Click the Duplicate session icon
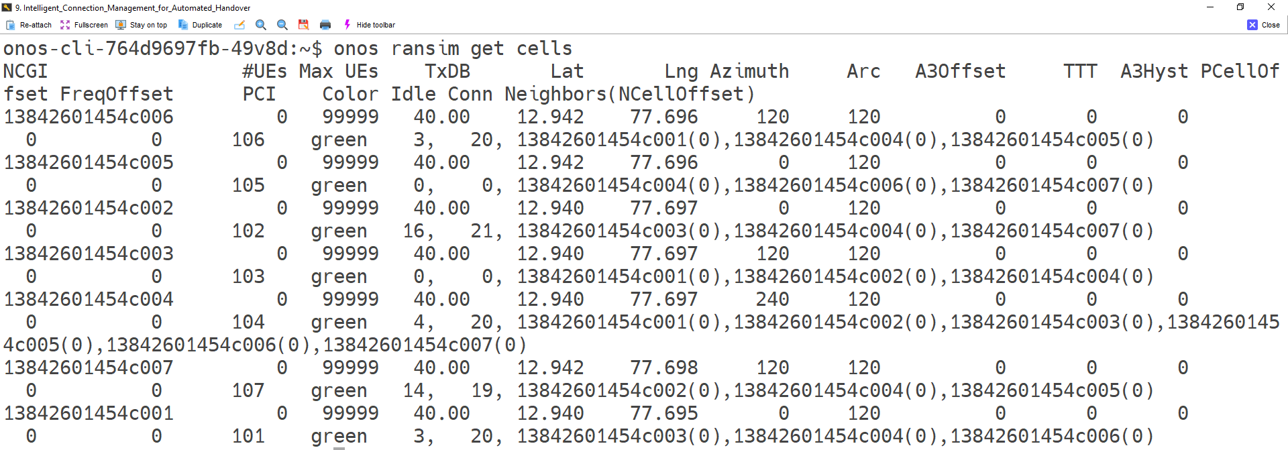 point(182,25)
